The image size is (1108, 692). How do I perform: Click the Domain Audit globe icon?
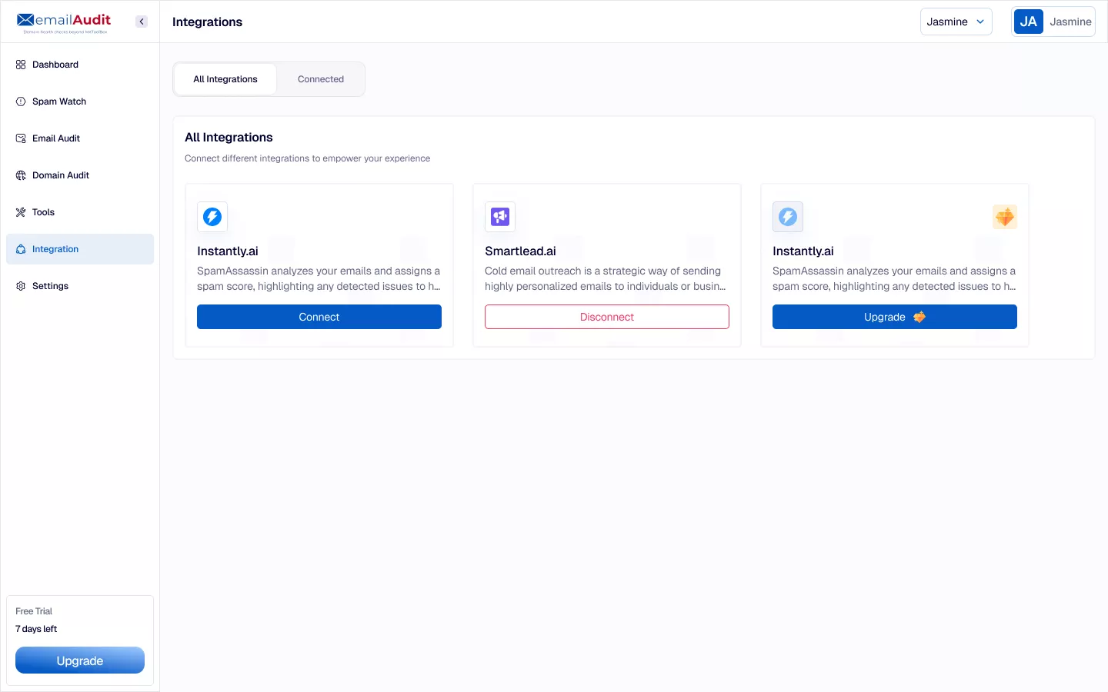click(21, 175)
